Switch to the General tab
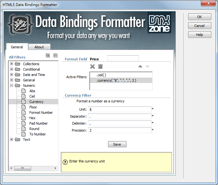Viewport: 218px width, 185px height. [x=17, y=47]
